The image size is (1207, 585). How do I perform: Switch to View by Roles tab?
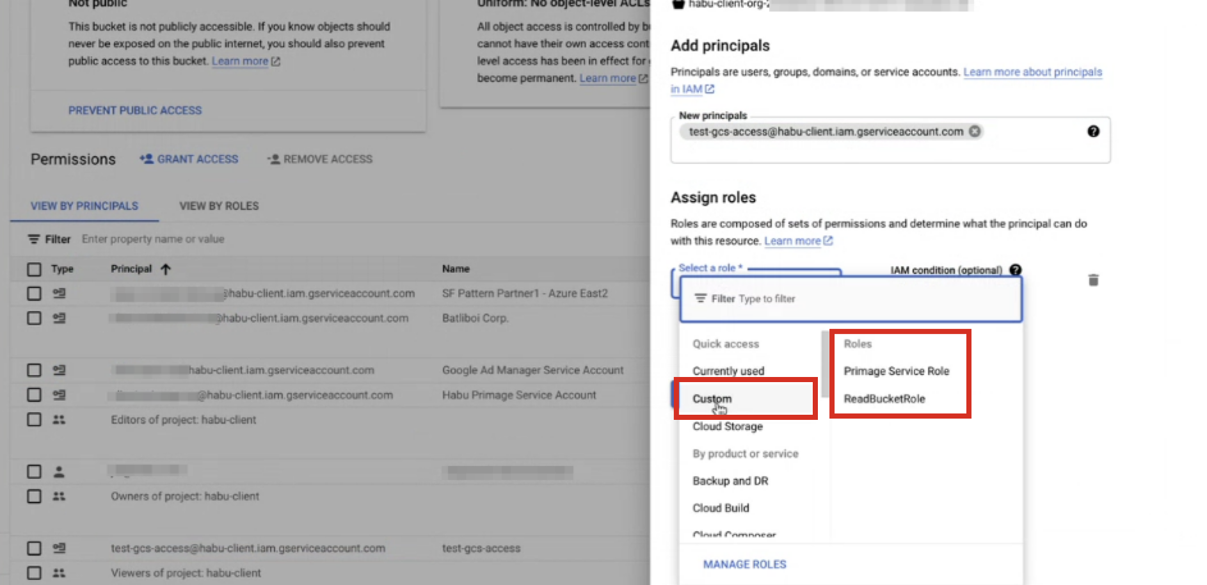coord(219,206)
